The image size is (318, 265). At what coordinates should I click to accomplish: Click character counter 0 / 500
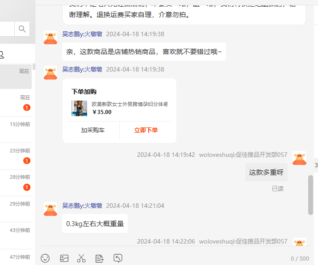[300, 258]
